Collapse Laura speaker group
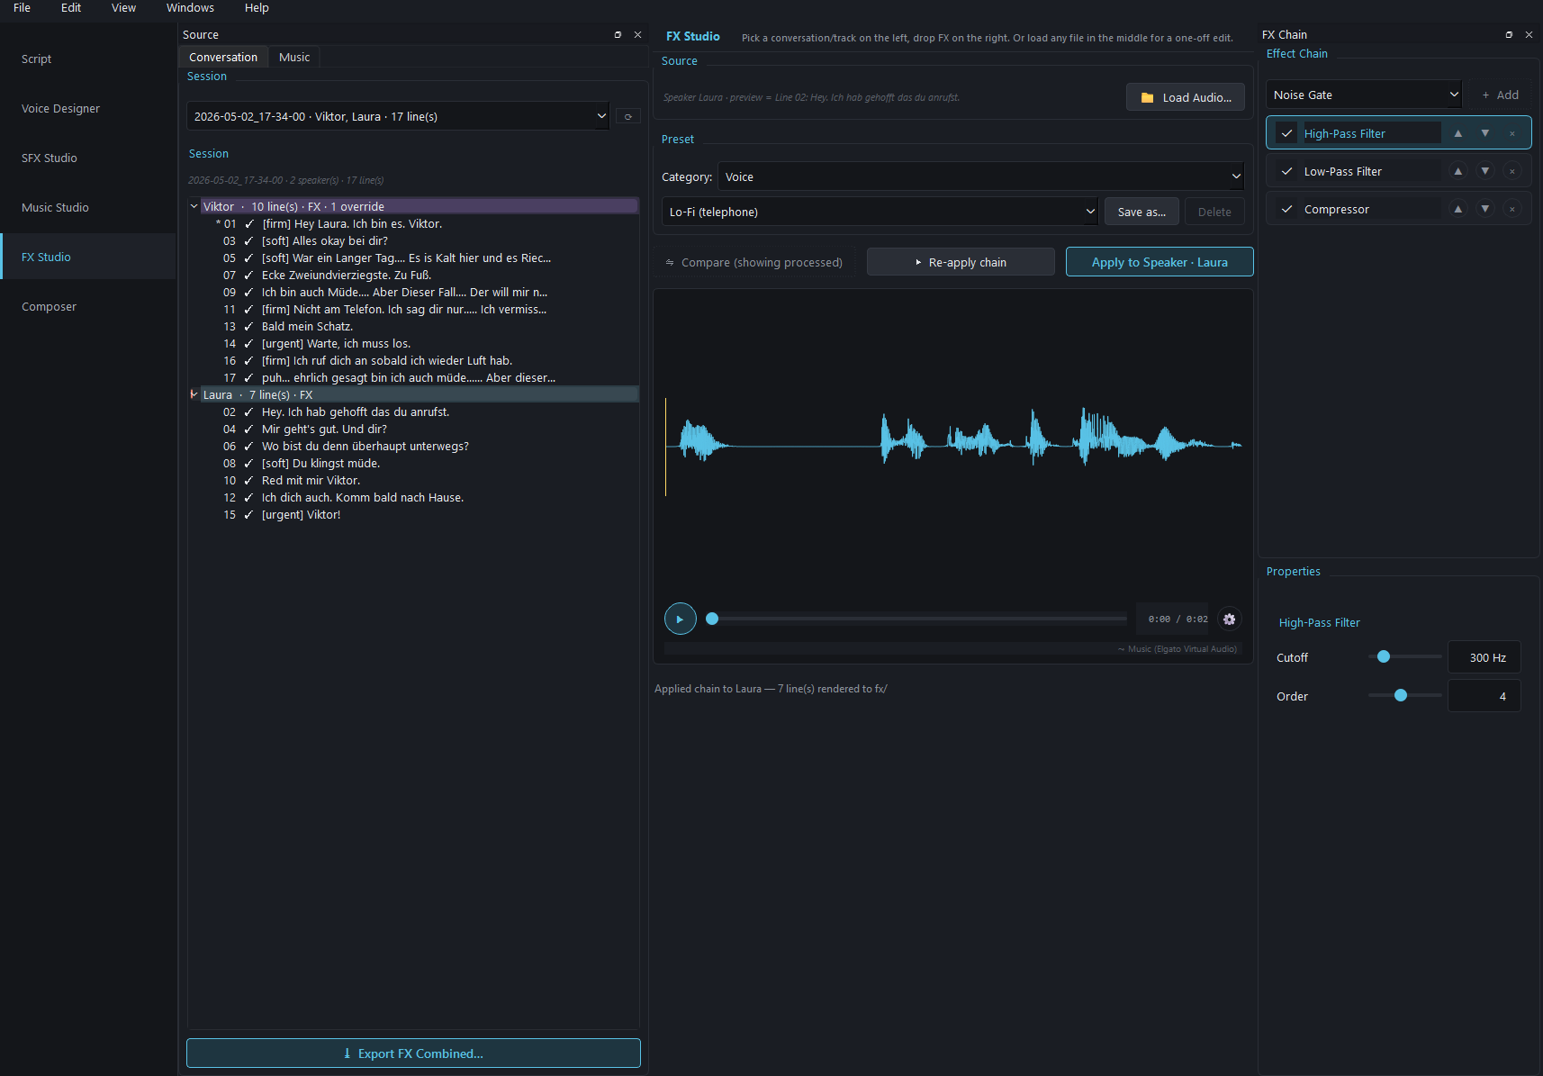This screenshot has width=1543, height=1076. (194, 394)
